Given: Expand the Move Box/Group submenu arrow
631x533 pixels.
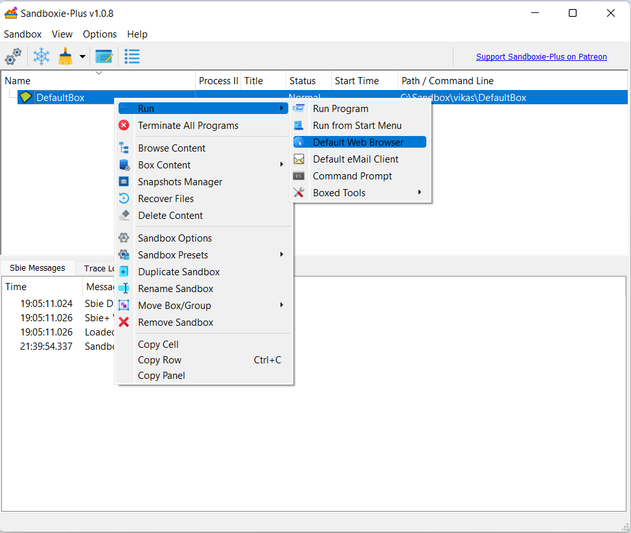Looking at the screenshot, I should point(282,305).
